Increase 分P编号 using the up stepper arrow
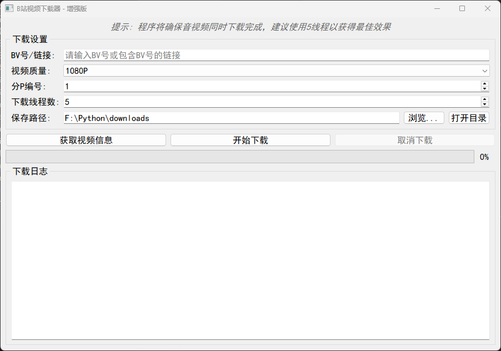The width and height of the screenshot is (501, 351). (484, 83)
